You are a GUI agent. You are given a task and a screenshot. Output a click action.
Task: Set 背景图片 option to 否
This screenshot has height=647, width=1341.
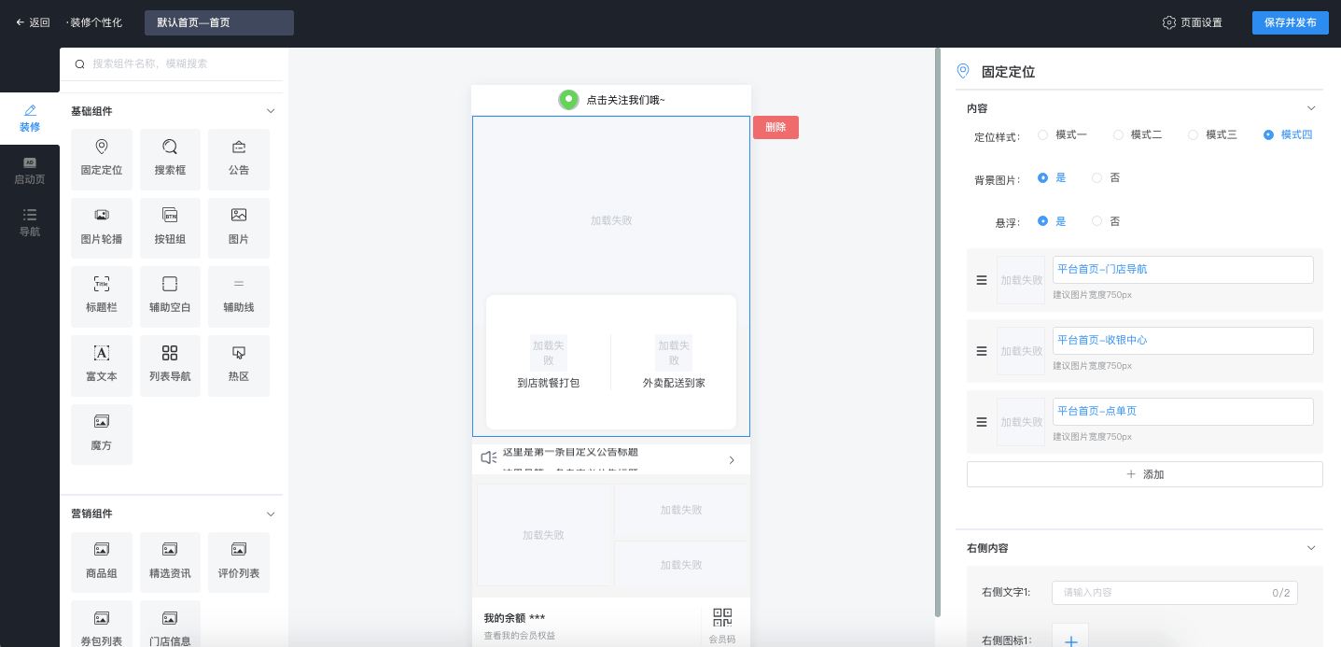(x=1097, y=178)
